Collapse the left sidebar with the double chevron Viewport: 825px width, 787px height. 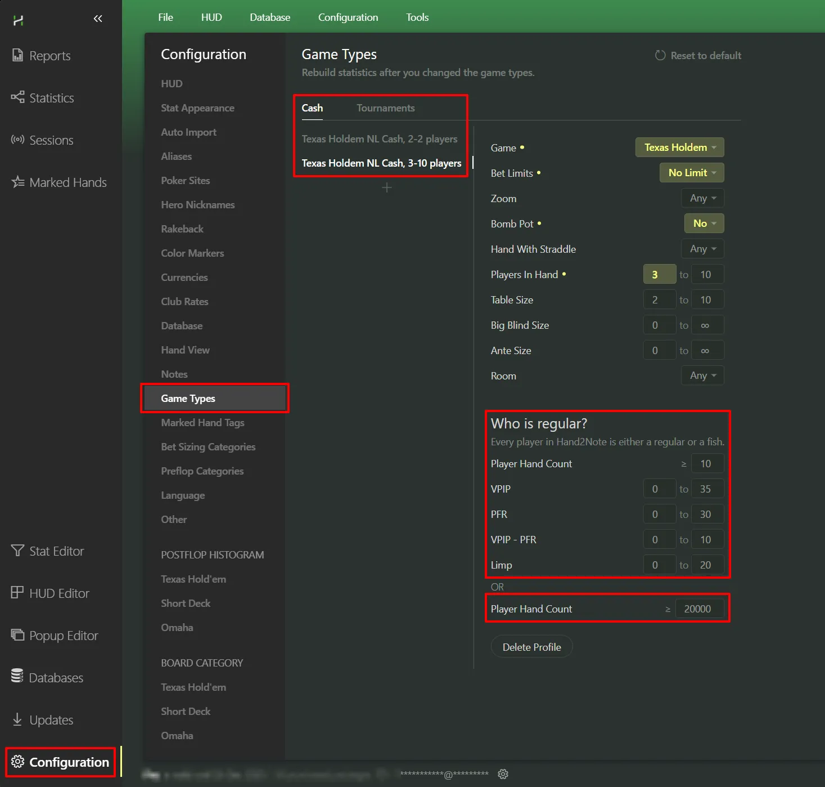pos(98,19)
